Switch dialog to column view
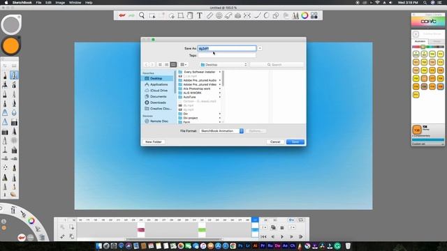The width and height of the screenshot is (447, 251). pos(173,65)
